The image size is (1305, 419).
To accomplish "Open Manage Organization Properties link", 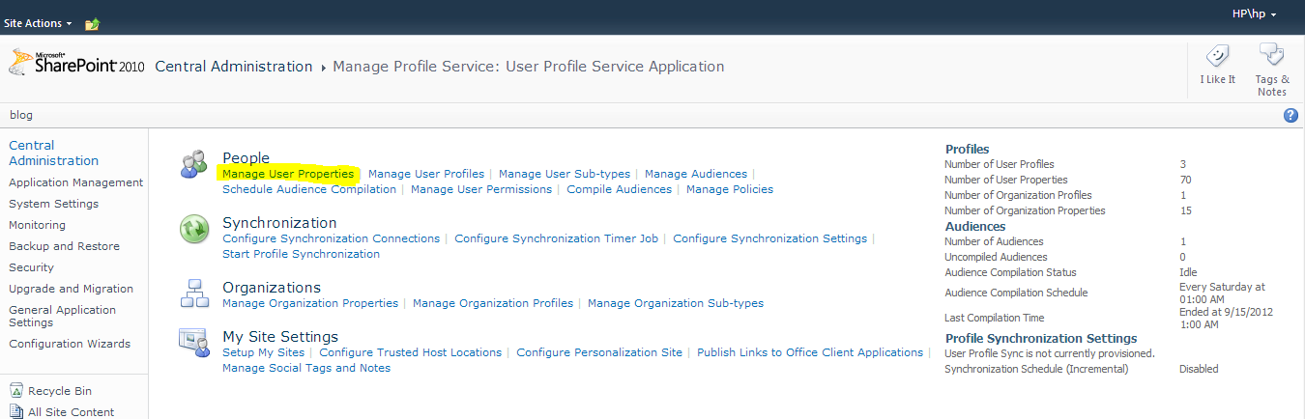I will coord(310,303).
